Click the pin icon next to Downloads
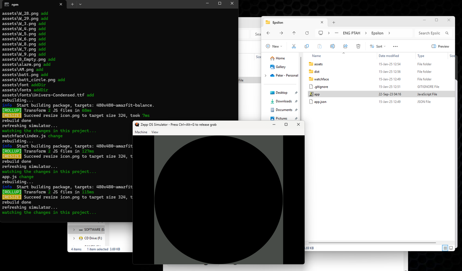This screenshot has height=271, width=462. pyautogui.click(x=296, y=101)
